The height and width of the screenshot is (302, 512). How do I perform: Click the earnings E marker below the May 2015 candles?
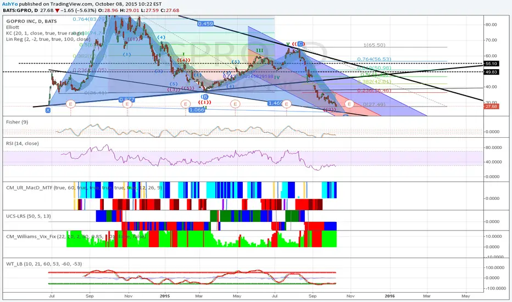click(x=235, y=104)
